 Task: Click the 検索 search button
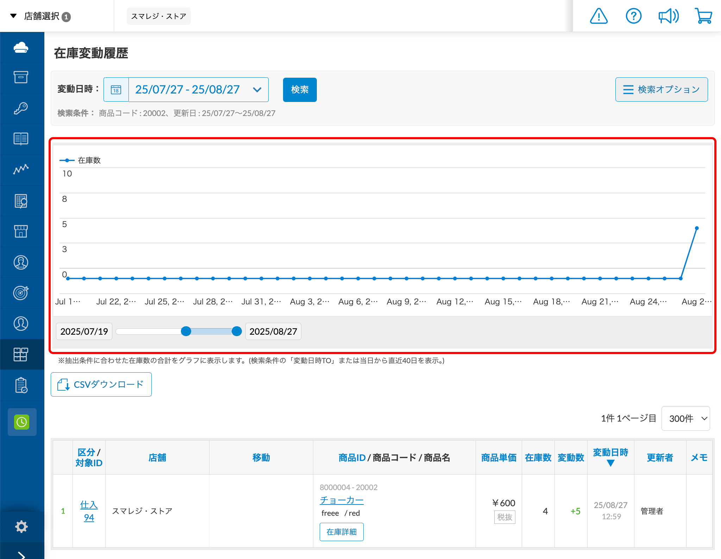pyautogui.click(x=300, y=90)
